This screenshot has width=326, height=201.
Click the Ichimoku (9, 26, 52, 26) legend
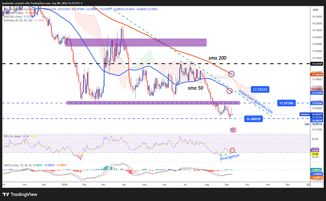pyautogui.click(x=23, y=20)
